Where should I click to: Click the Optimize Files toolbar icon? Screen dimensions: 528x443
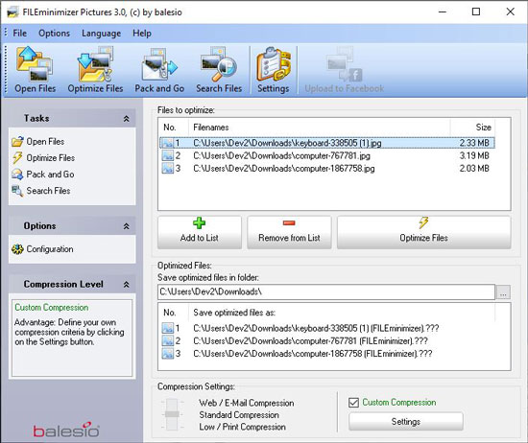point(95,70)
